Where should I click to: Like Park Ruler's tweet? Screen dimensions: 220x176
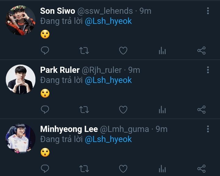point(123,110)
